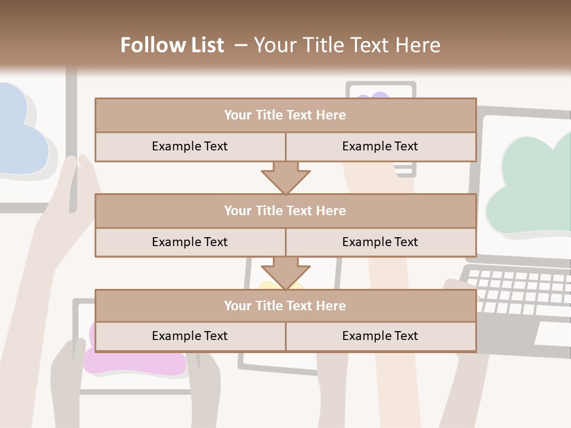571x428 pixels.
Task: Click the right "Example Text" cell in the bottom block
Action: [380, 336]
